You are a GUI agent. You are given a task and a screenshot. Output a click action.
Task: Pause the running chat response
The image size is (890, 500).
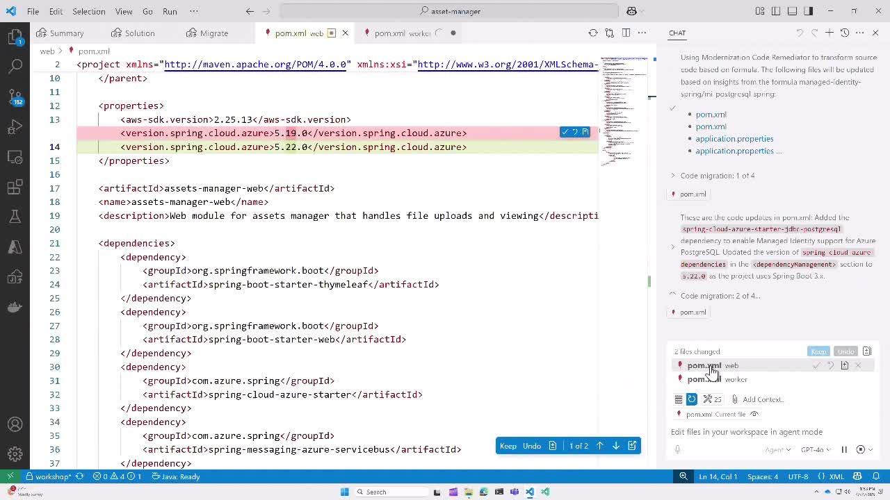[x=843, y=449]
